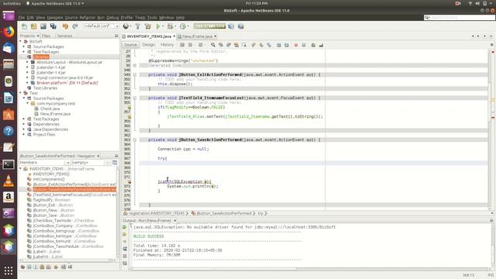Viewport: 496px width, 279px height.
Task: Switch to the NewJFrame.java tab
Action: pyautogui.click(x=198, y=36)
